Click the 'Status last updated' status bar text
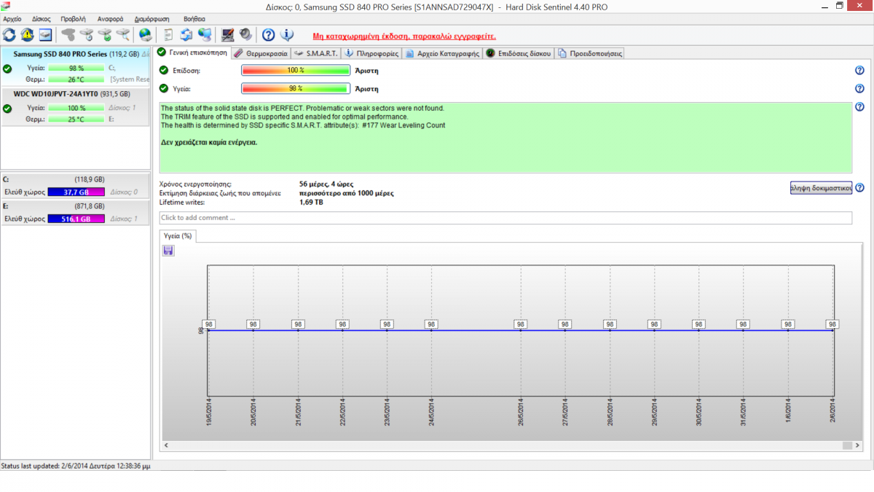Viewport: 874px width, 492px height. coord(76,465)
